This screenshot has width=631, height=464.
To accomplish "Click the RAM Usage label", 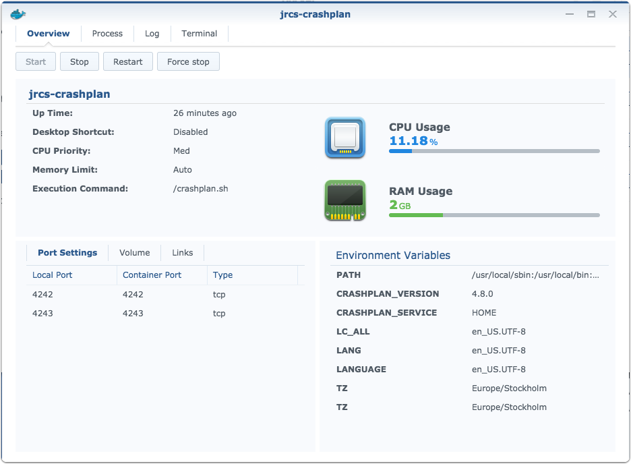I will [x=421, y=191].
